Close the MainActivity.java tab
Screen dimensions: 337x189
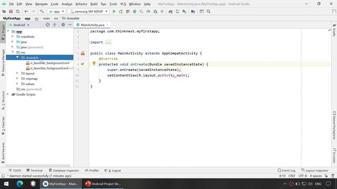[107, 25]
